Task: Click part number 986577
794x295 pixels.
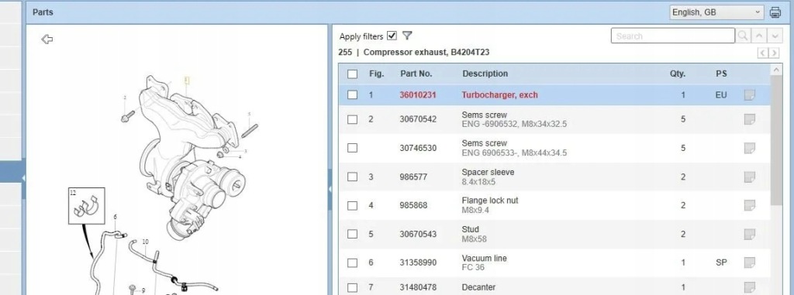Action: click(x=413, y=177)
